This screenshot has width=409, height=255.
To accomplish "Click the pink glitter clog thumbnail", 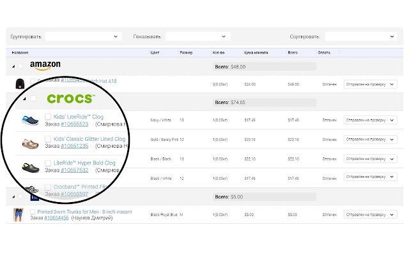I will click(x=30, y=144).
